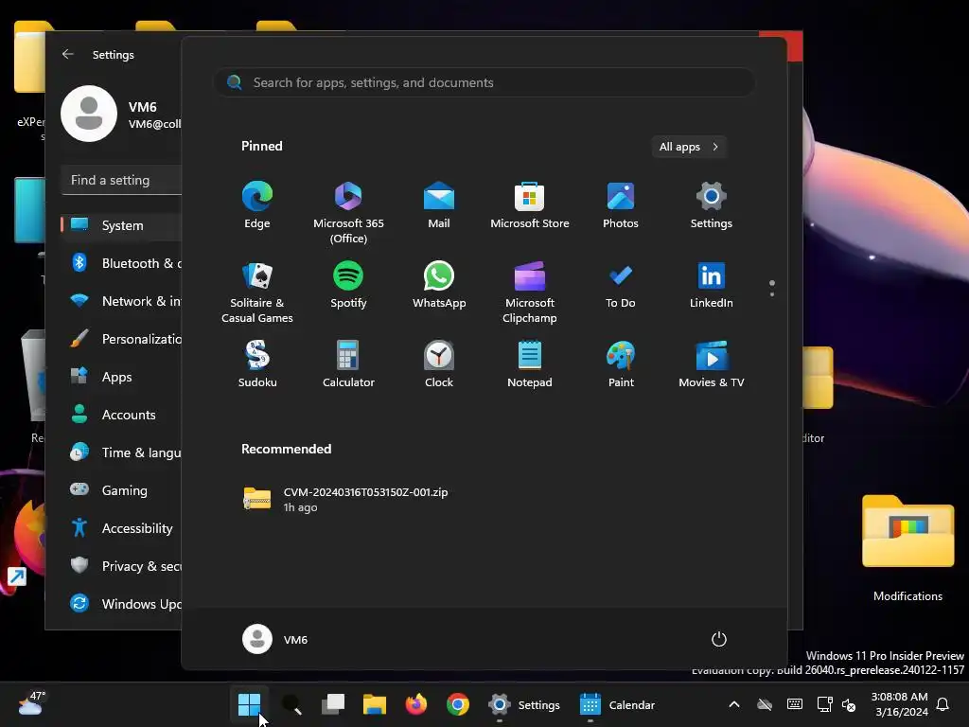Open Microsoft Store from Start menu
The width and height of the screenshot is (969, 727).
coord(530,205)
